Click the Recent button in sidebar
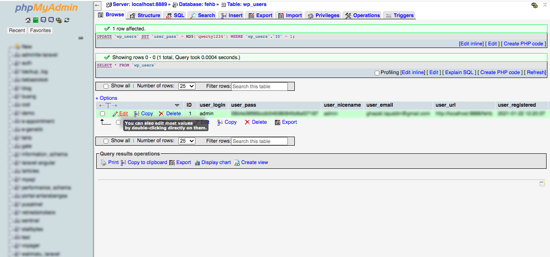This screenshot has height=257, width=550. point(17,30)
